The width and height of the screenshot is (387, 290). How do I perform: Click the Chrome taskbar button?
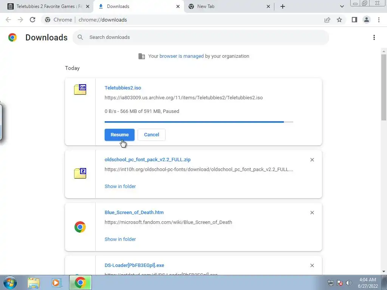pyautogui.click(x=80, y=282)
